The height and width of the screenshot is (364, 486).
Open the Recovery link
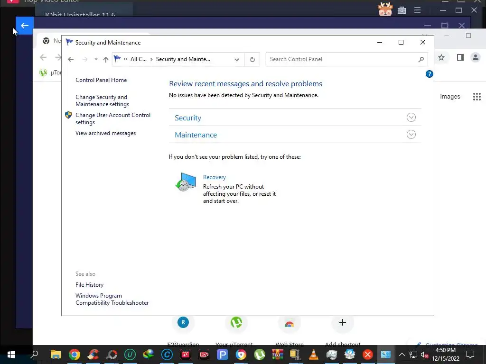coord(215,177)
